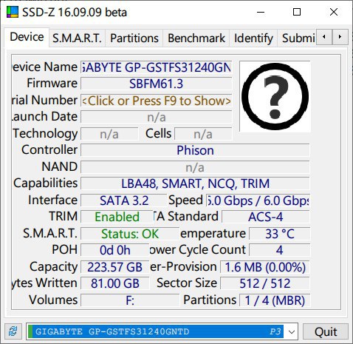The height and width of the screenshot is (344, 353).
Task: Click the Speed value 6.0 Gbps / 6.0 Gbps
Action: (258, 200)
